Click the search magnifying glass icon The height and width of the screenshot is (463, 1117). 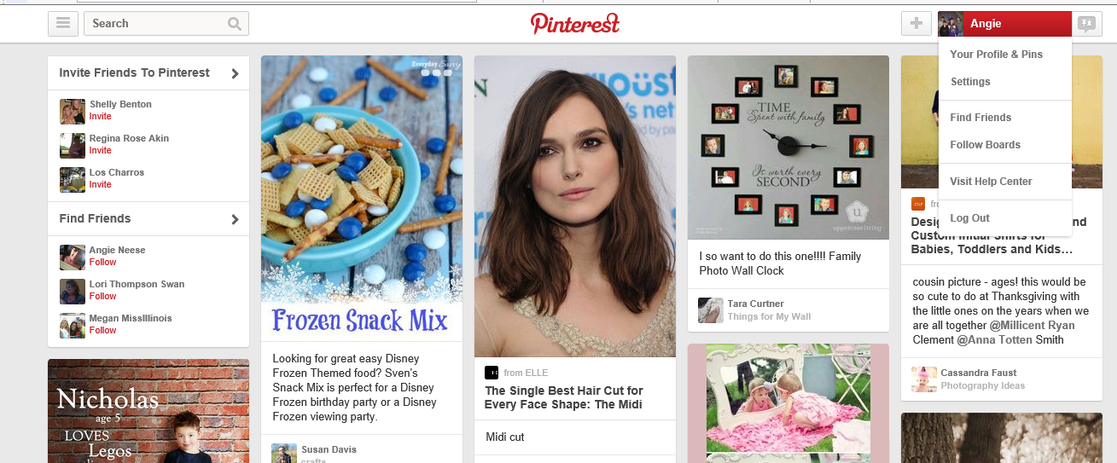(x=235, y=24)
